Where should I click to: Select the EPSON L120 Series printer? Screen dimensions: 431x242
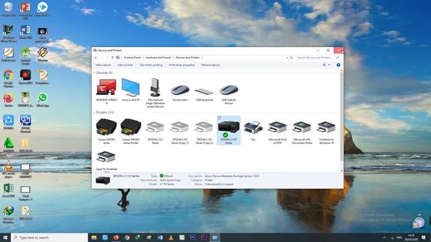156,132
